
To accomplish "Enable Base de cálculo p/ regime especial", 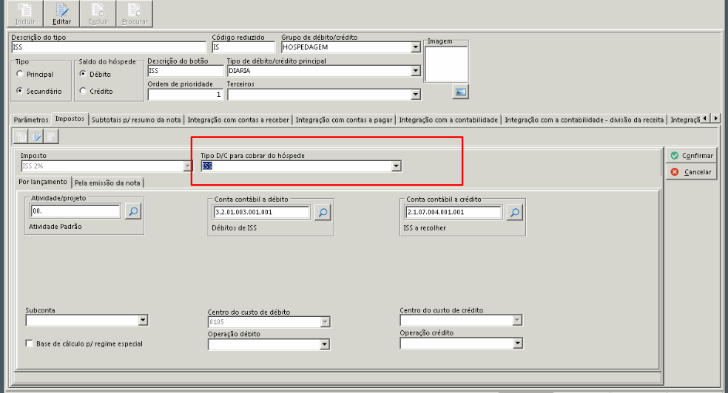I will (x=30, y=344).
